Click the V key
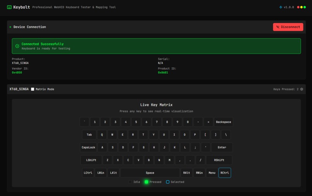Image resolution: width=312 pixels, height=196 pixels. [x=139, y=160]
